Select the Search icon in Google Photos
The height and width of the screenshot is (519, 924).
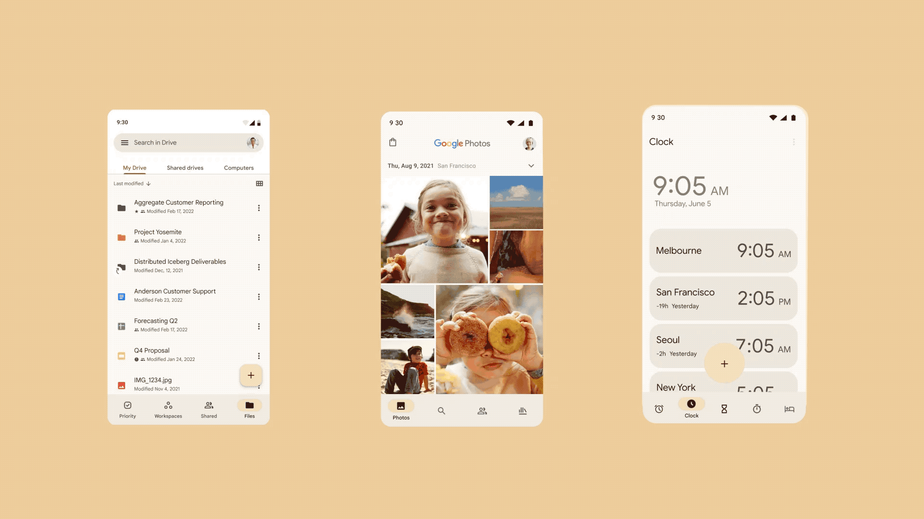click(x=441, y=410)
